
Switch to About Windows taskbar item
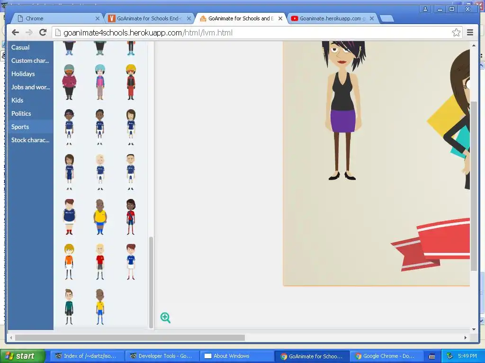(237, 356)
